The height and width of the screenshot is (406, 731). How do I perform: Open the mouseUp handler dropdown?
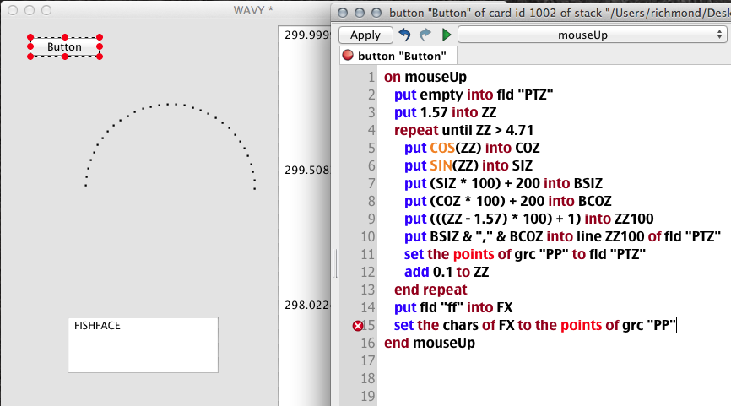pos(588,35)
